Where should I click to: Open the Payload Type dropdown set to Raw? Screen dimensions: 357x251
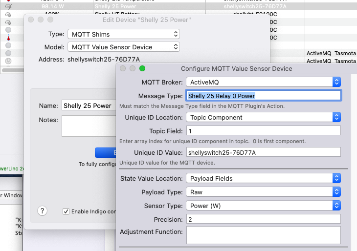tap(264, 192)
